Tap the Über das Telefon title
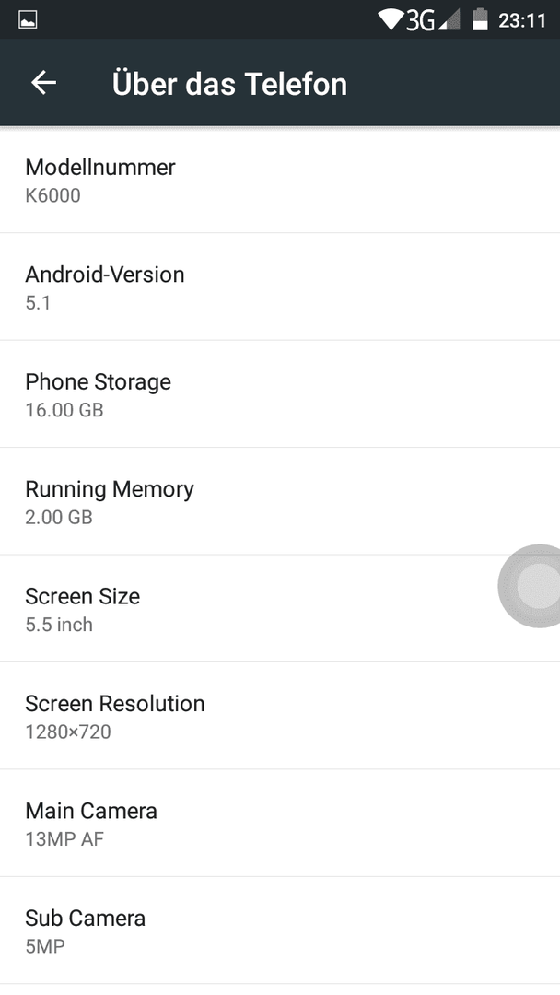 [x=229, y=84]
